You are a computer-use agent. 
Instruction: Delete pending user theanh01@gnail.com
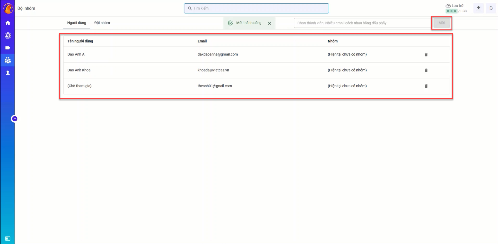point(426,86)
